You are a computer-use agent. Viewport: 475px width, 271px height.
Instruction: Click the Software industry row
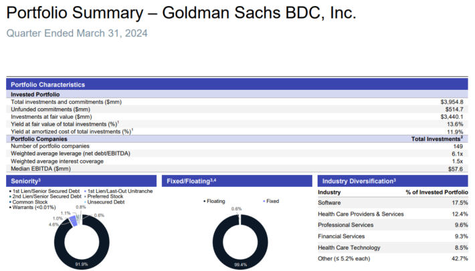click(393, 202)
